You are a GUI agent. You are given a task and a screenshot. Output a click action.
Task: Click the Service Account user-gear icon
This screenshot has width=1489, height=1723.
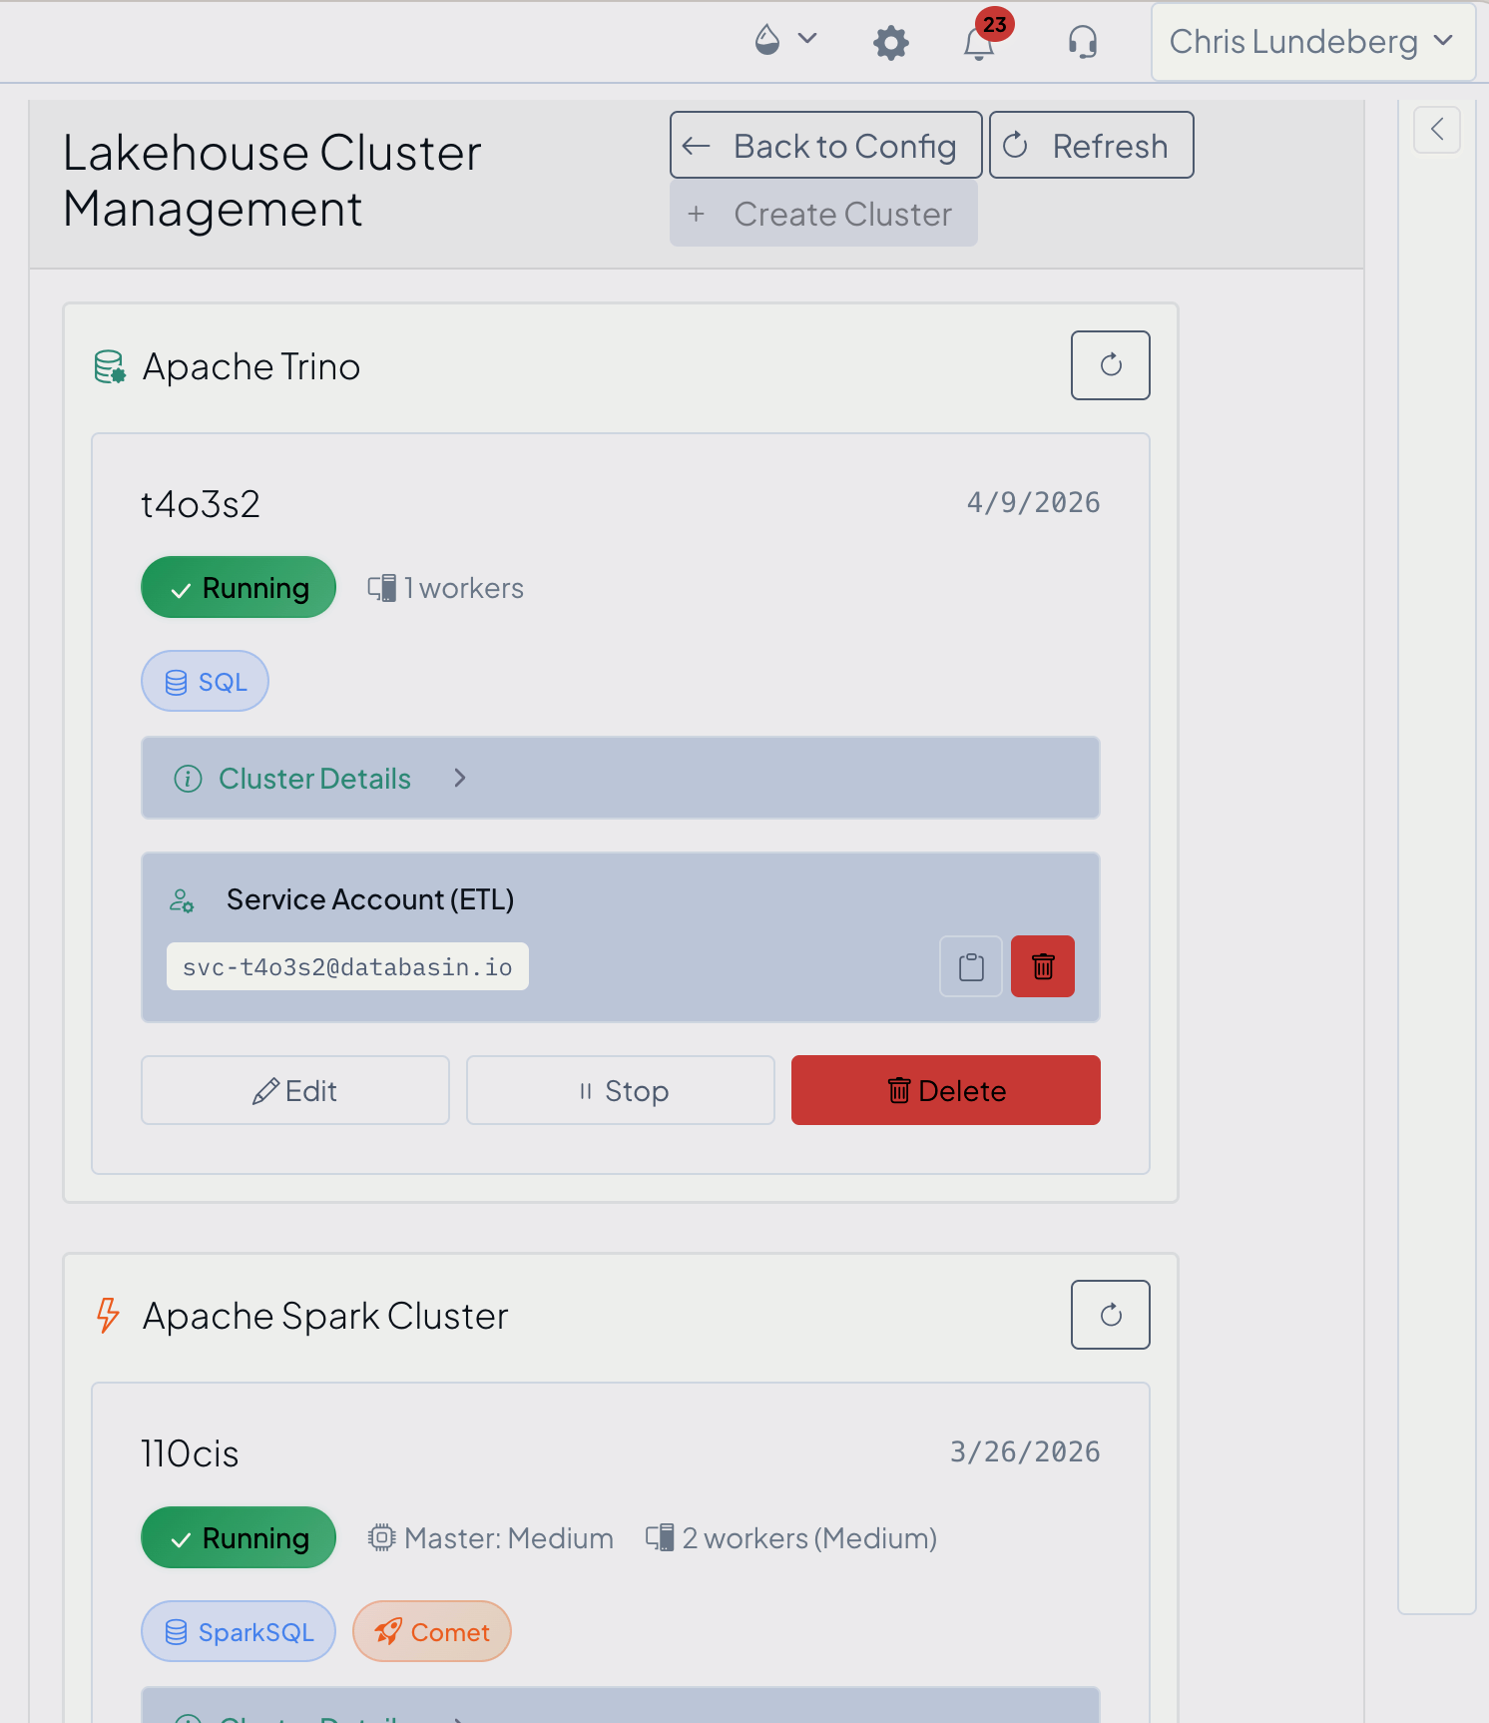coord(182,900)
